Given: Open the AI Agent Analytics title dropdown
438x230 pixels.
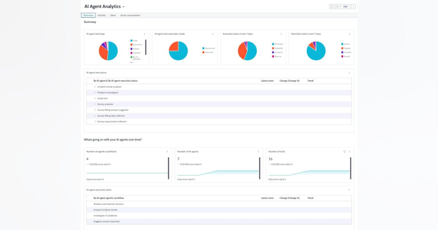Looking at the screenshot, I should pos(124,7).
